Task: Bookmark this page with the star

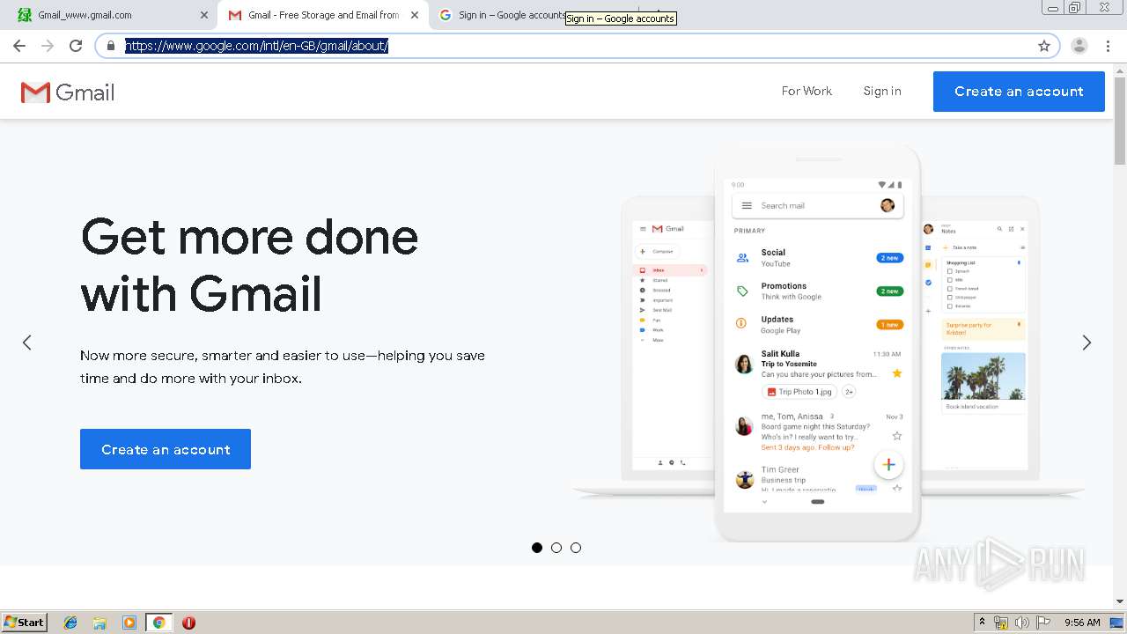Action: coord(1044,46)
